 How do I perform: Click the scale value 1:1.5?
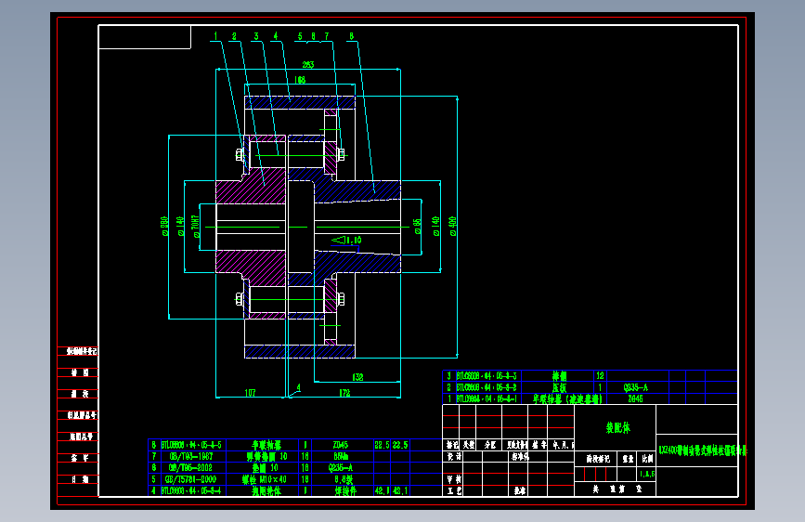(646, 475)
